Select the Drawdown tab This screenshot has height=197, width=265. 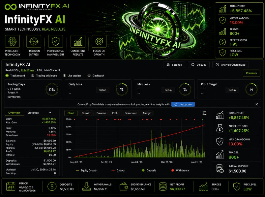[x=131, y=113]
